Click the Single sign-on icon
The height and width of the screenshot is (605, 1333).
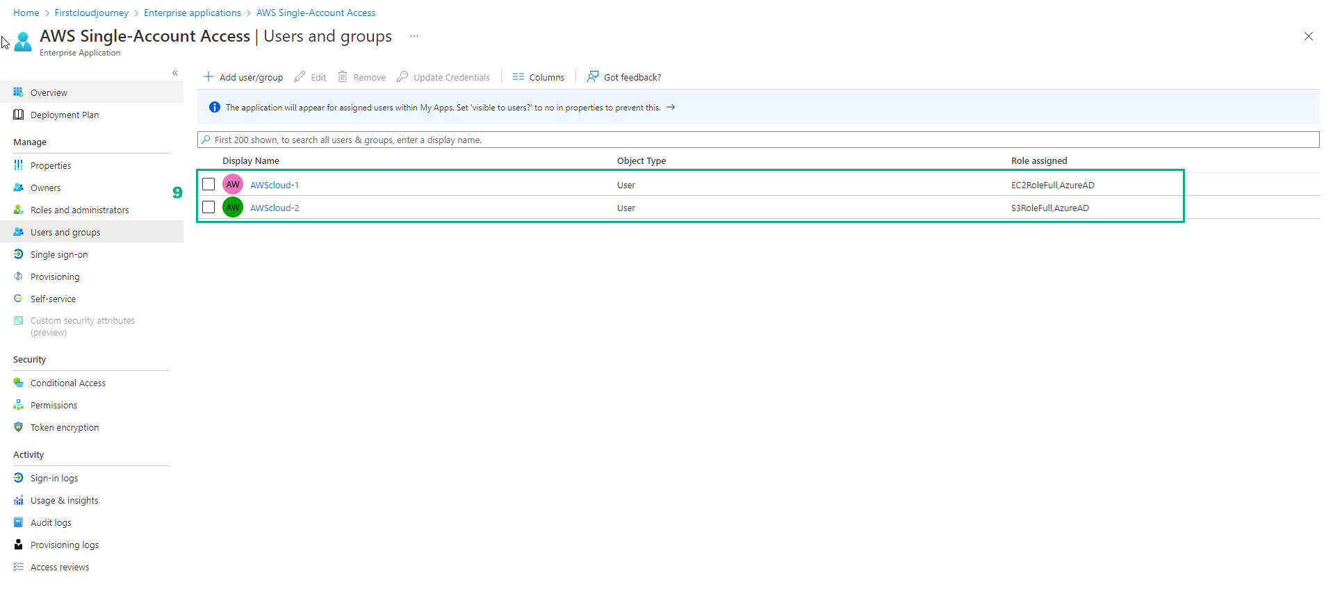(x=18, y=254)
